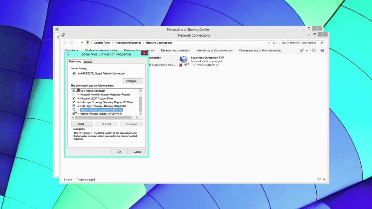372x209 pixels.
Task: Show the preview pane icon
Action: pyautogui.click(x=314, y=51)
